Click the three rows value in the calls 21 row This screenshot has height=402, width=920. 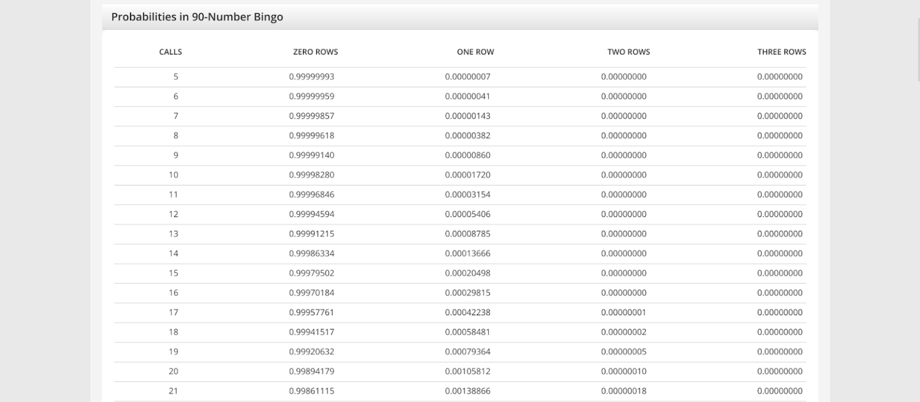779,391
